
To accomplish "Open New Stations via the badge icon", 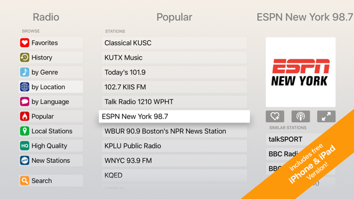I will point(25,161).
